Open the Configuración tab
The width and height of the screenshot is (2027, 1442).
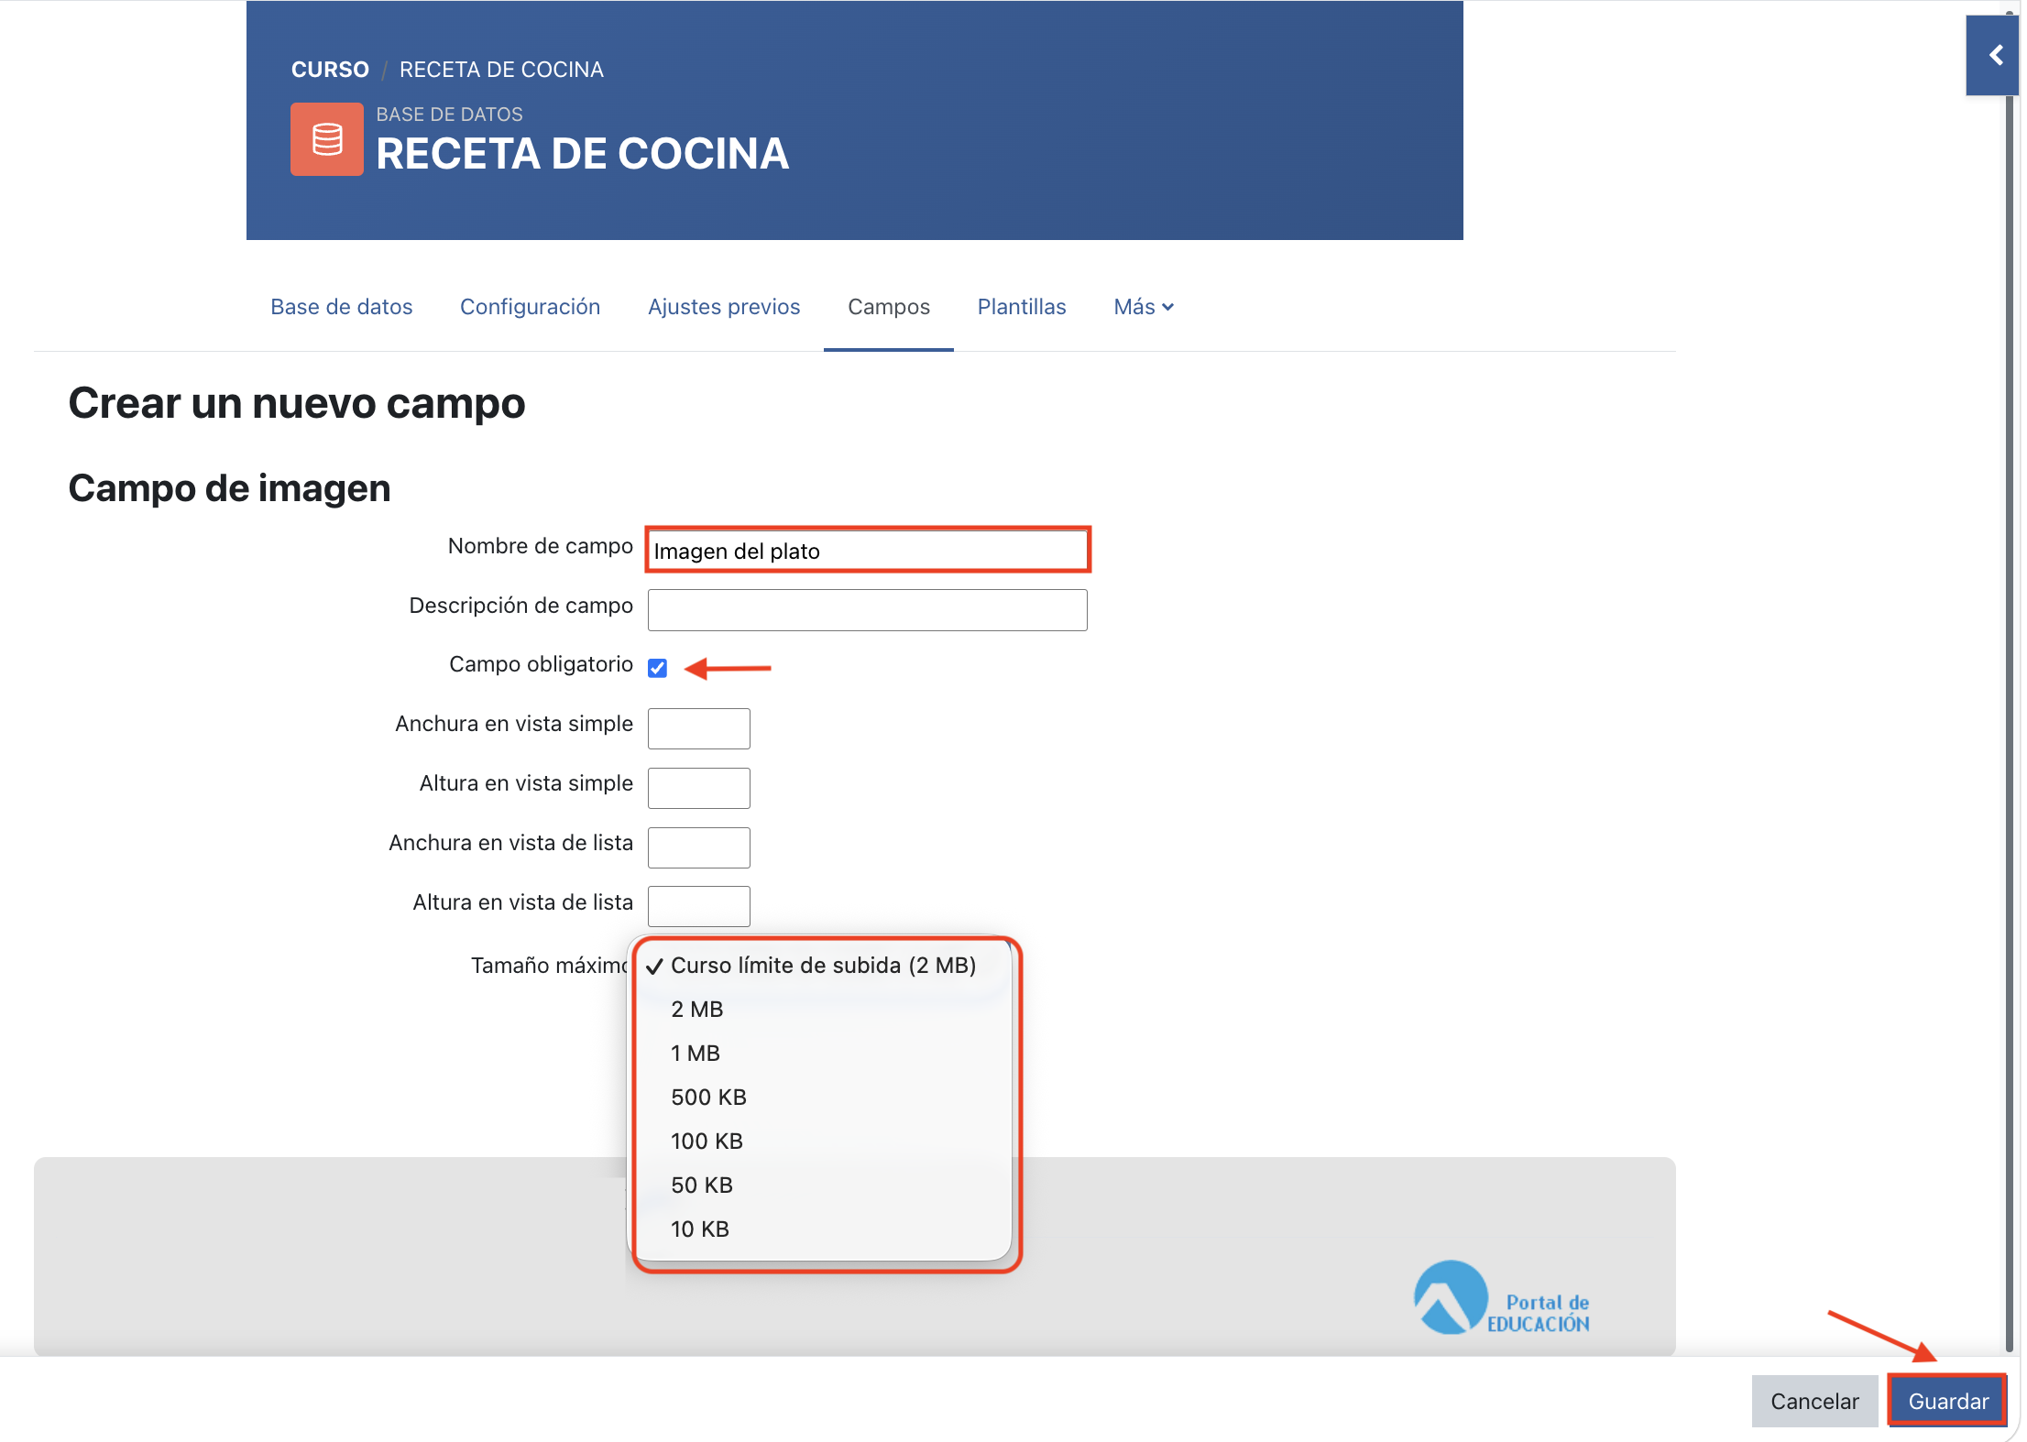[x=530, y=307]
